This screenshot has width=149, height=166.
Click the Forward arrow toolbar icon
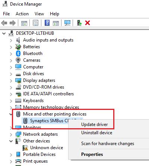(x=13, y=23)
